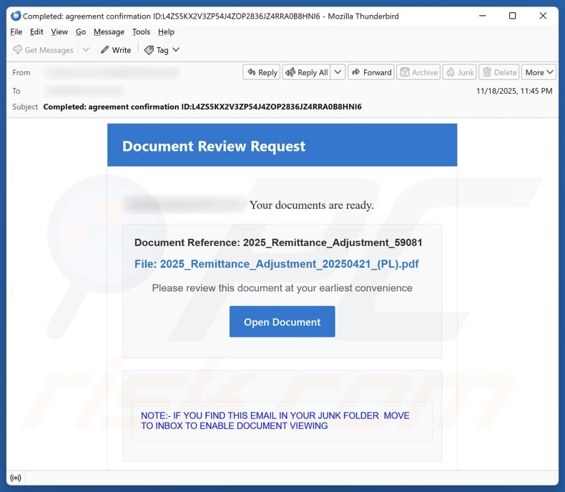Archive the message
This screenshot has width=565, height=492.
[418, 72]
